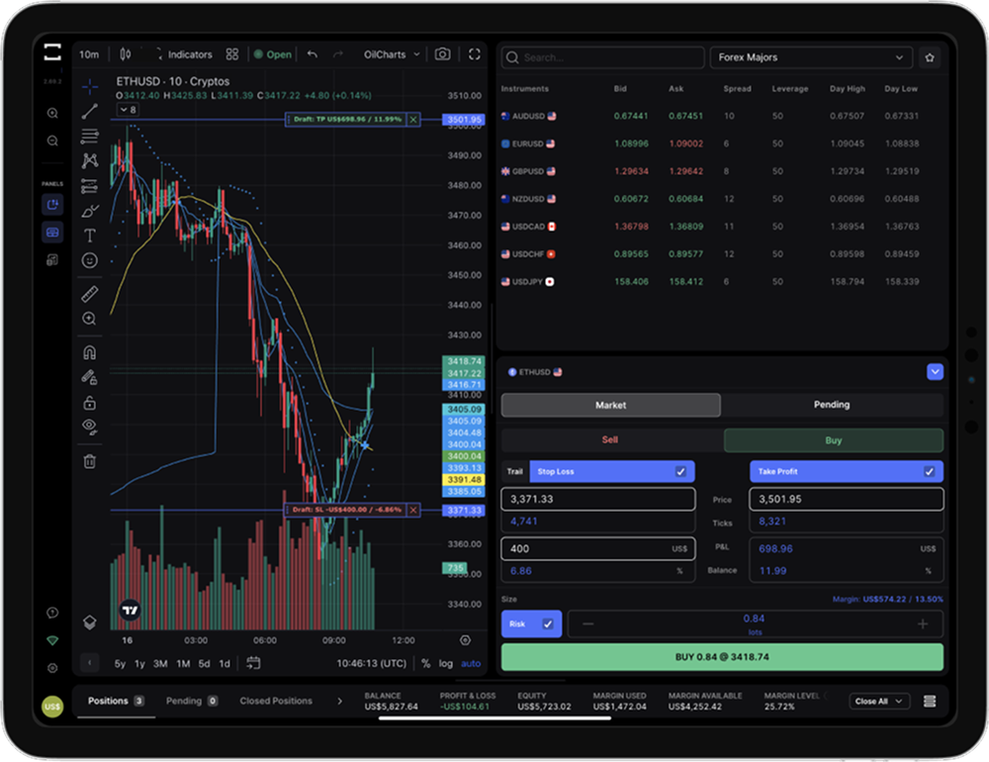Expand the Close All dropdown
The width and height of the screenshot is (989, 762).
(x=879, y=702)
